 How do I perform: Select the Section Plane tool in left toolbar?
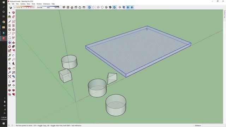coord(13,85)
